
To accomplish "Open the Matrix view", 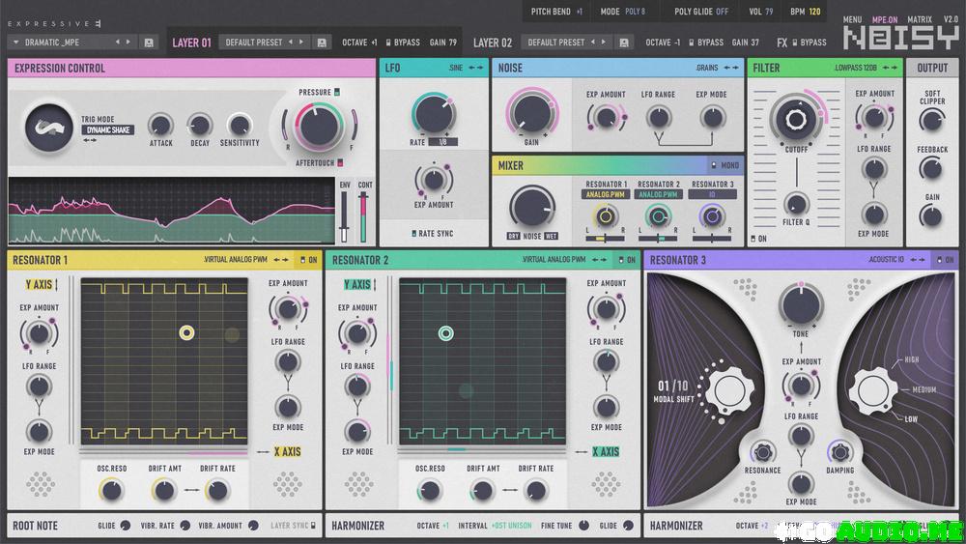I will (x=920, y=19).
